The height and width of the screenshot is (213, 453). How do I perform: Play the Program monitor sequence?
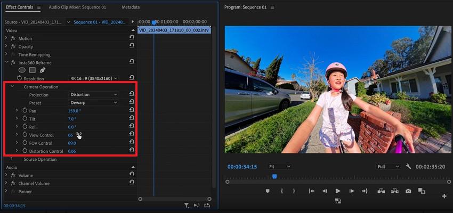(338, 191)
